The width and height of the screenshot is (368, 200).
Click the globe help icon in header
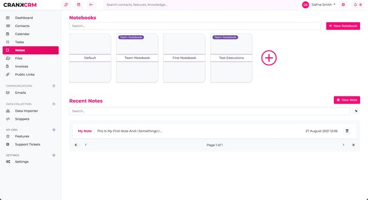pyautogui.click(x=343, y=5)
